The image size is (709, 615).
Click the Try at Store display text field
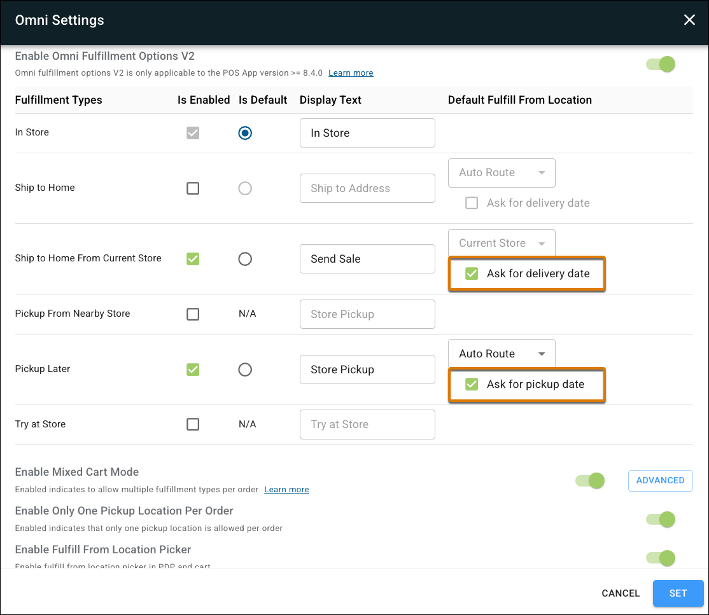[367, 424]
